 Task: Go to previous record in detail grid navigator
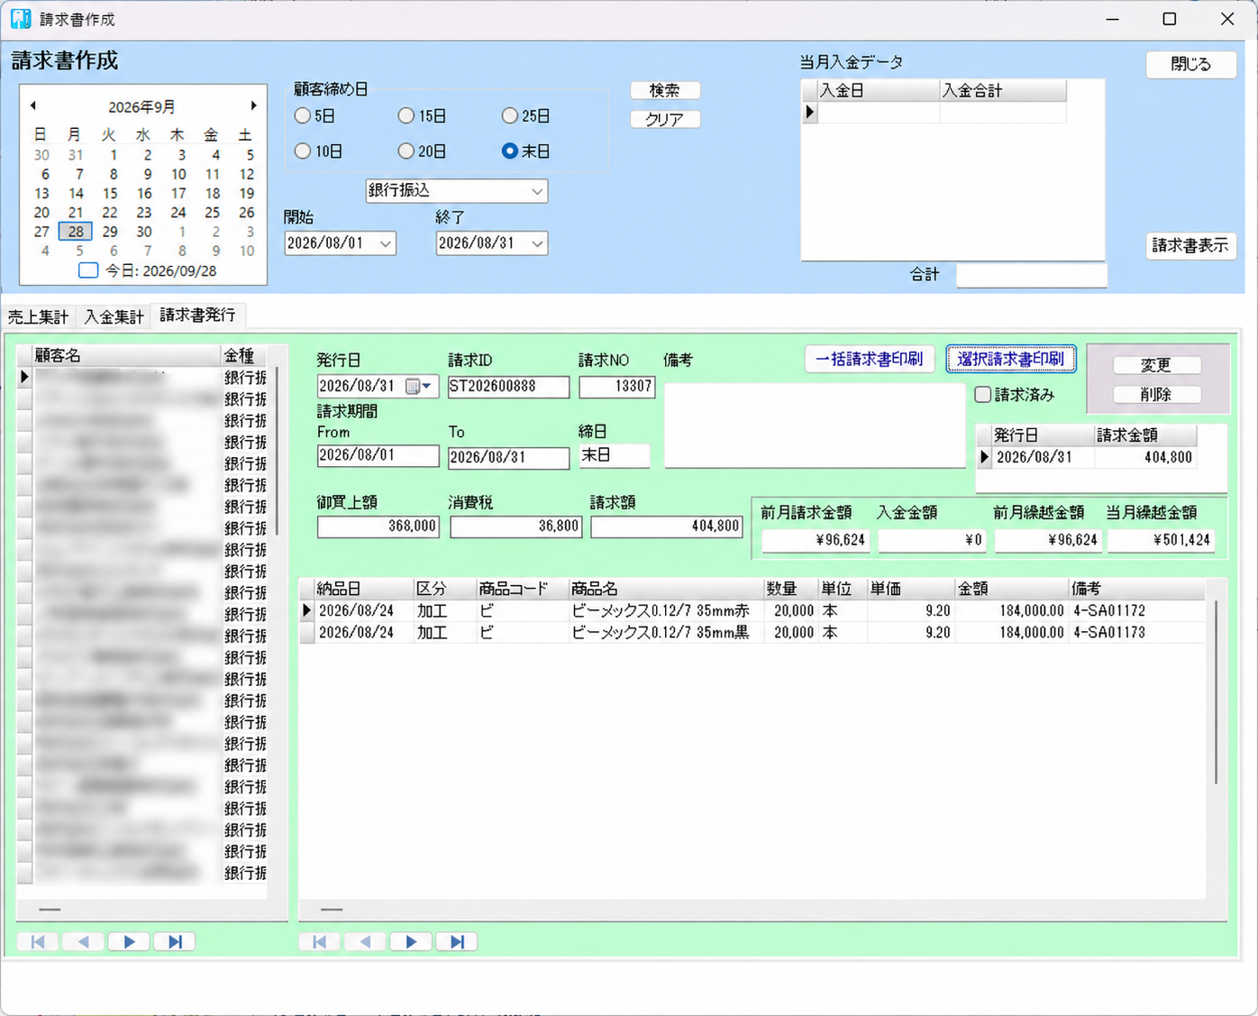365,941
